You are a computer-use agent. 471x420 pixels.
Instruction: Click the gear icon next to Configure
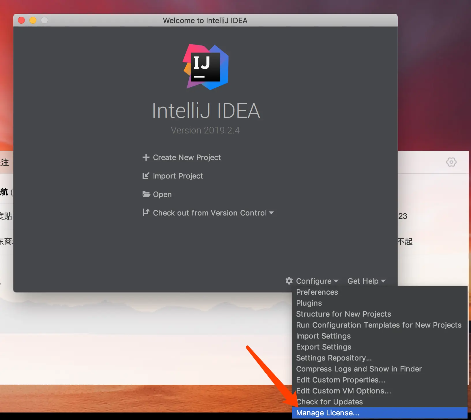pos(289,281)
